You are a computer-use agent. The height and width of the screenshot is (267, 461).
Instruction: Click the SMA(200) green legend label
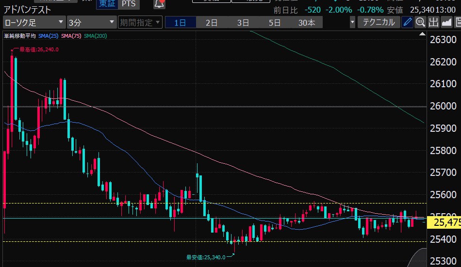tap(96, 36)
